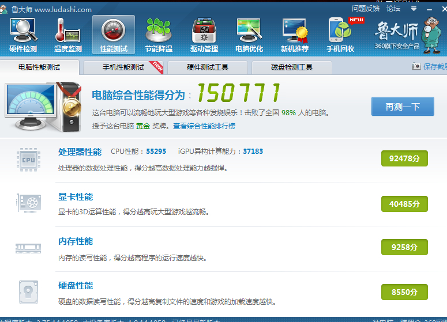Click the 98% ranking percentage text
447x322 pixels.
click(x=288, y=113)
